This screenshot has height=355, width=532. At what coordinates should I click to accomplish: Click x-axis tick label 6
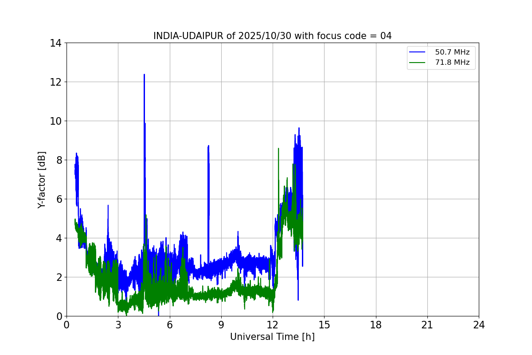[x=169, y=325]
